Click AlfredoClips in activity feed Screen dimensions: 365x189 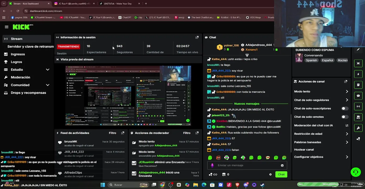tap(73, 172)
